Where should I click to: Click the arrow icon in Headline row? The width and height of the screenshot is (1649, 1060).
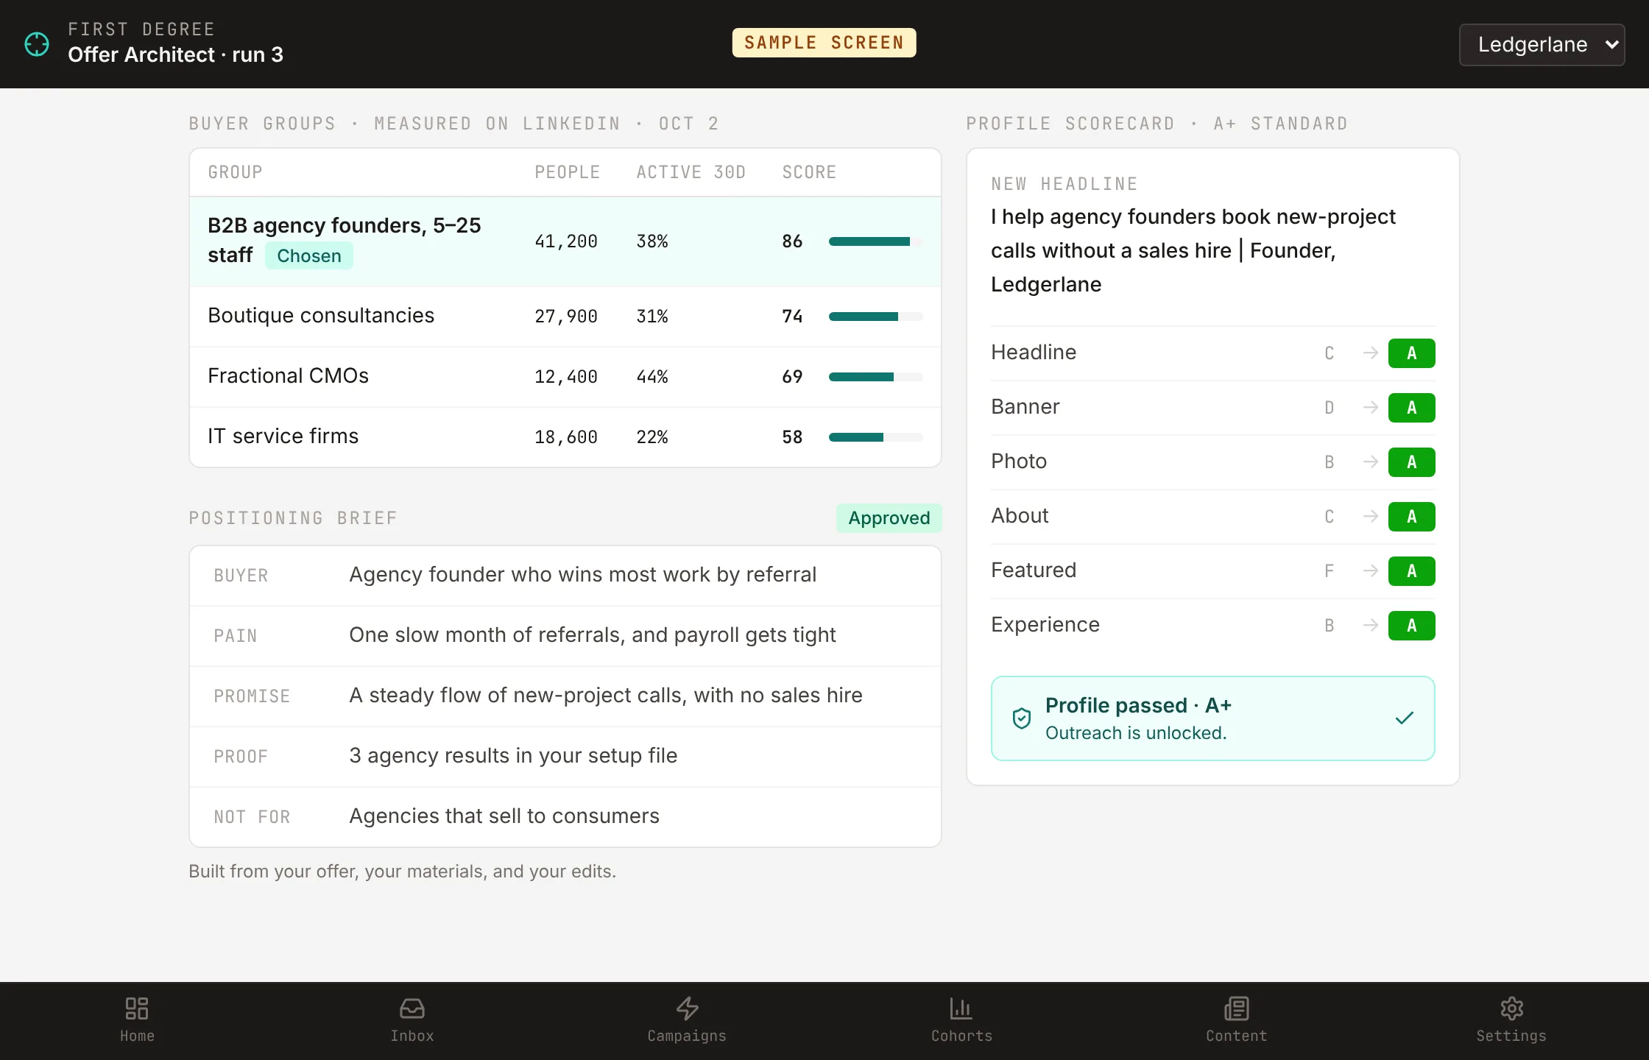click(1370, 353)
